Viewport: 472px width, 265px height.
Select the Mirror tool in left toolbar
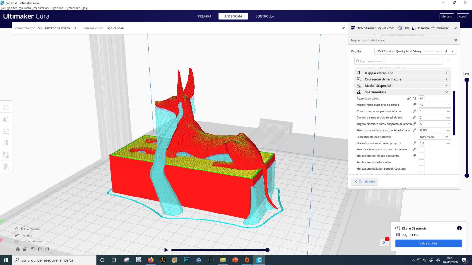coord(6,143)
